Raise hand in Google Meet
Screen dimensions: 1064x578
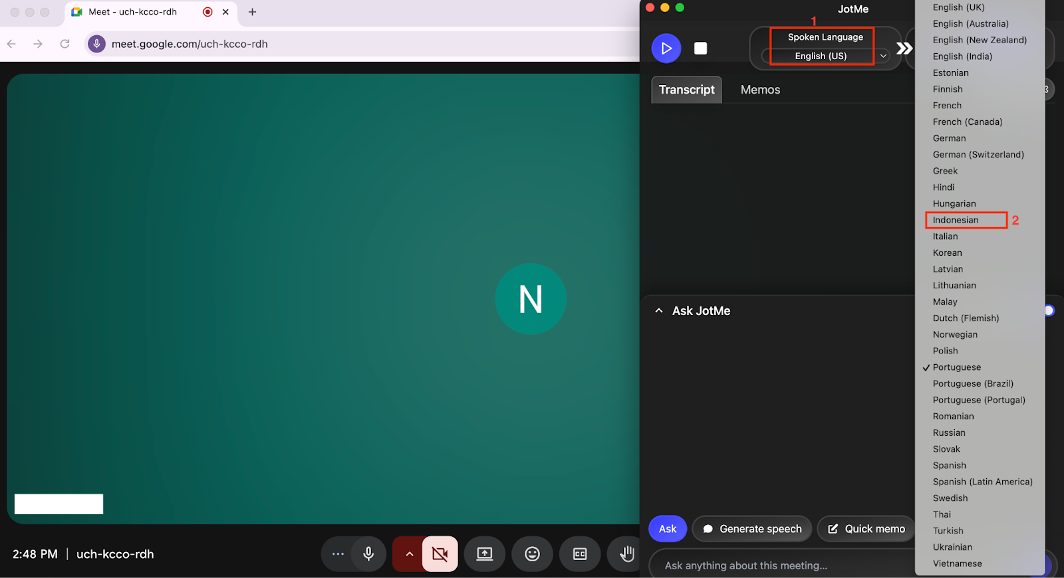pos(626,554)
